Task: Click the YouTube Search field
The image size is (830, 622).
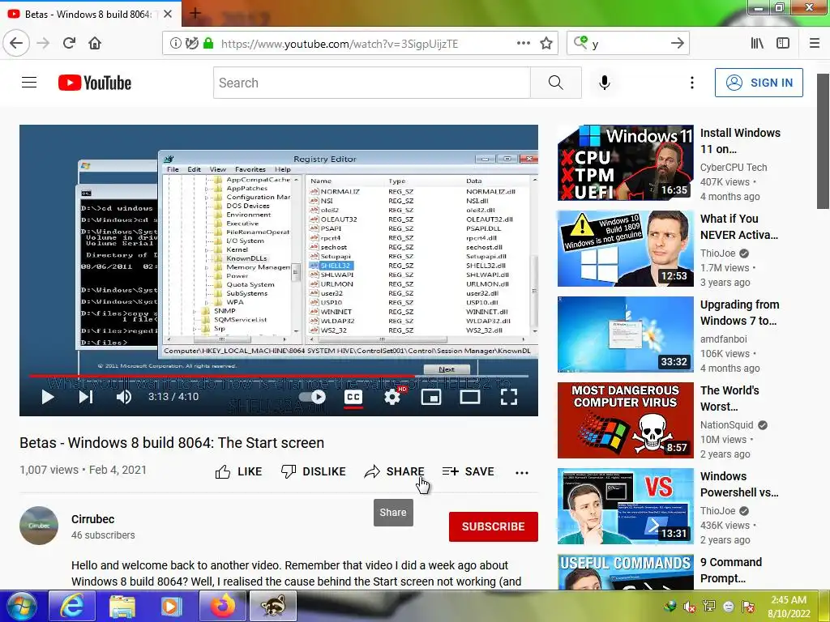Action: click(371, 83)
